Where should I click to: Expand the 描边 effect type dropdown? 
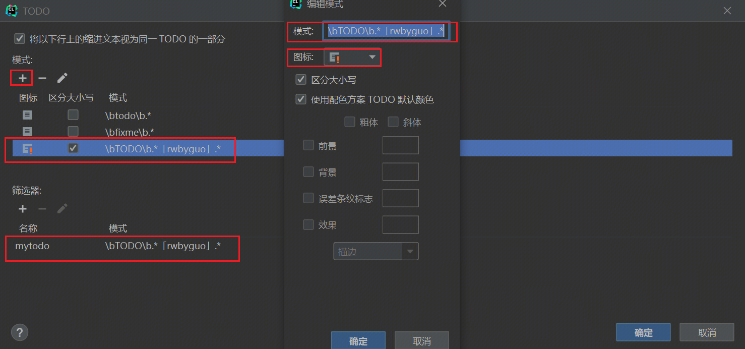376,251
